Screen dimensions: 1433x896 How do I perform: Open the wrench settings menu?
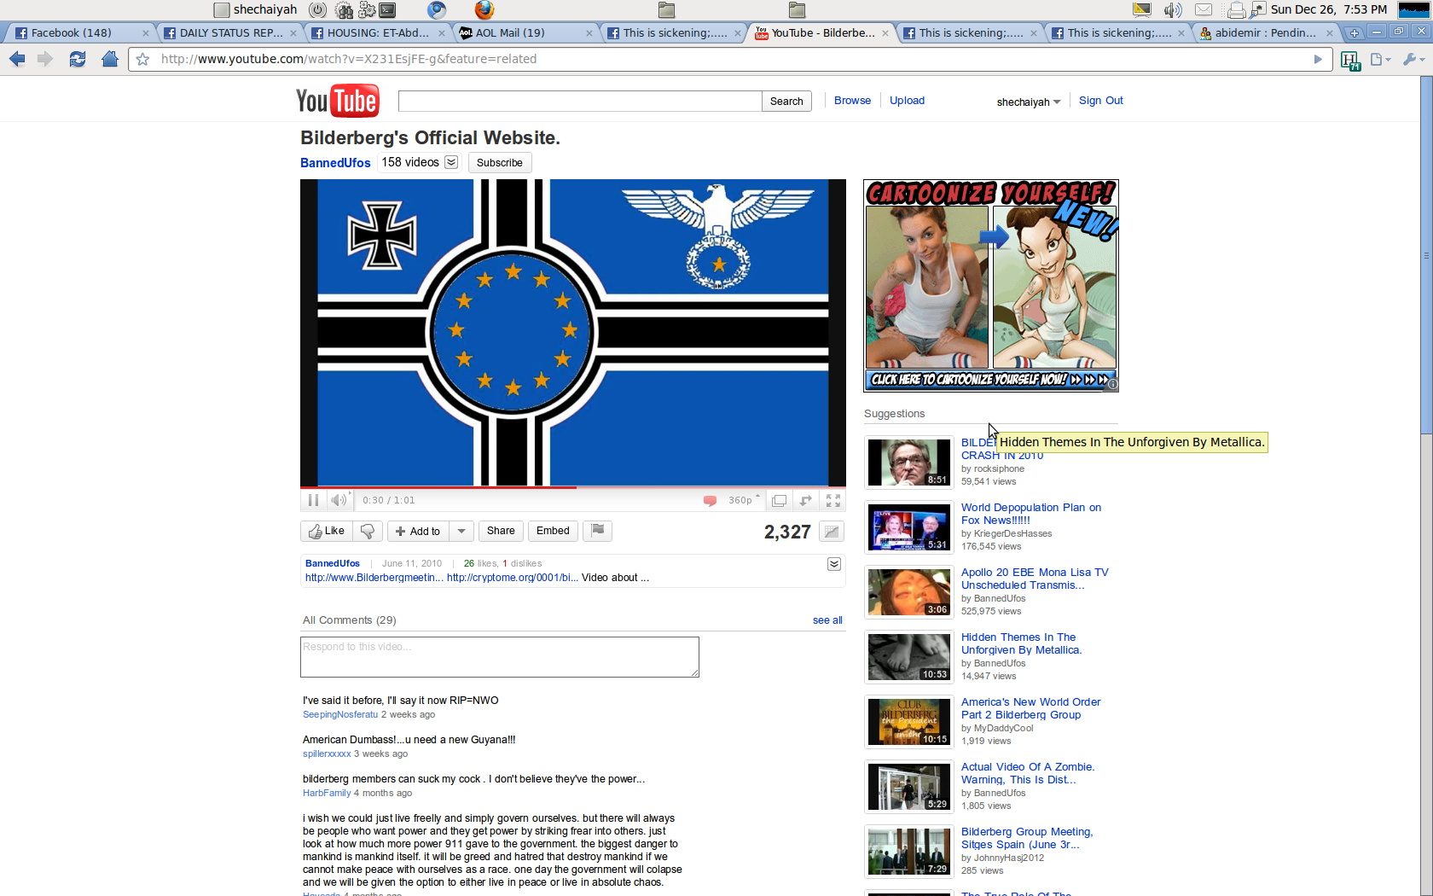(1413, 59)
